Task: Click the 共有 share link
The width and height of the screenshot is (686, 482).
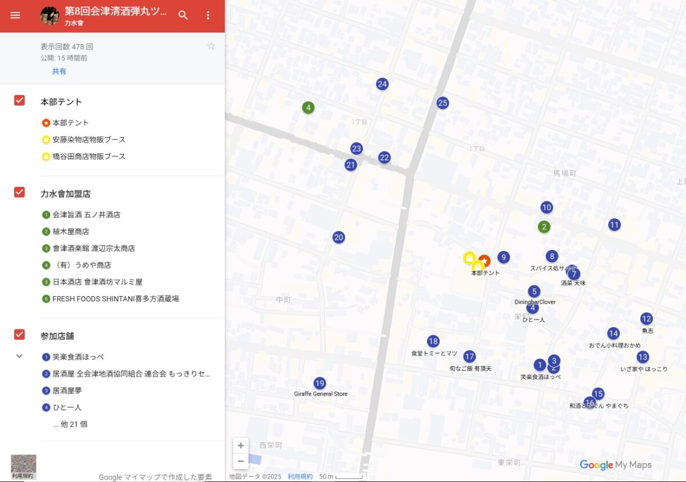Action: [x=59, y=71]
